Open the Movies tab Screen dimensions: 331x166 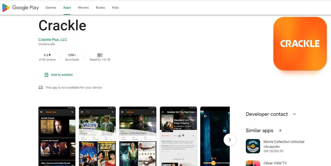pyautogui.click(x=83, y=7)
